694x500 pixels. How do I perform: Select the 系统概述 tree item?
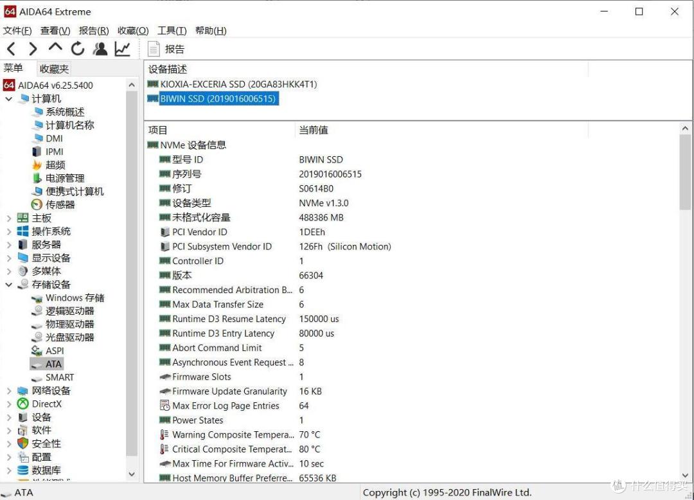coord(59,112)
